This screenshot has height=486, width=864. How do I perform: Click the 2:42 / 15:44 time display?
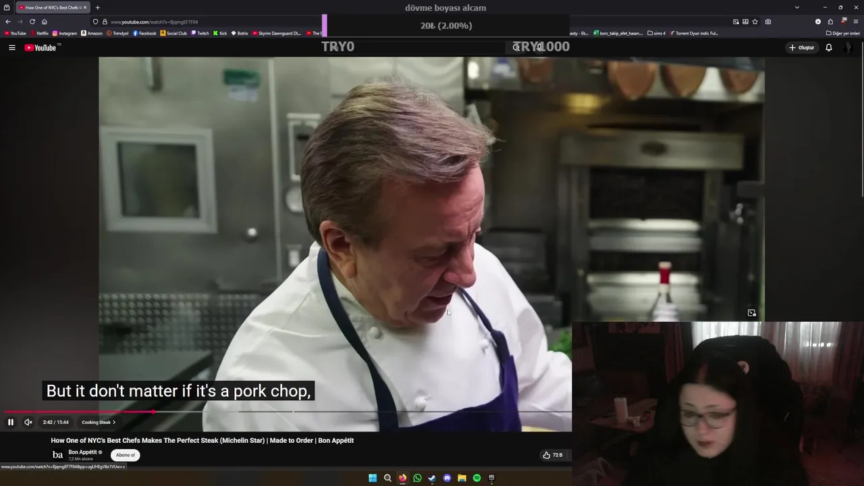click(56, 423)
